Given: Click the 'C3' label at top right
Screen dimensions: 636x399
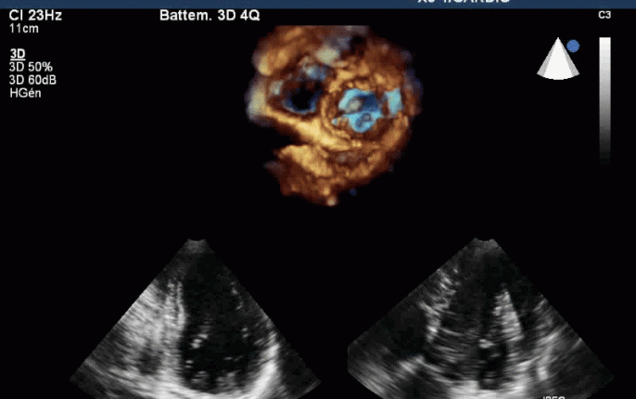Looking at the screenshot, I should [x=604, y=15].
